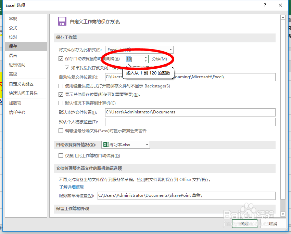
Task: Decrease the AutoRecover minutes with down arrow
Action: pyautogui.click(x=146, y=61)
